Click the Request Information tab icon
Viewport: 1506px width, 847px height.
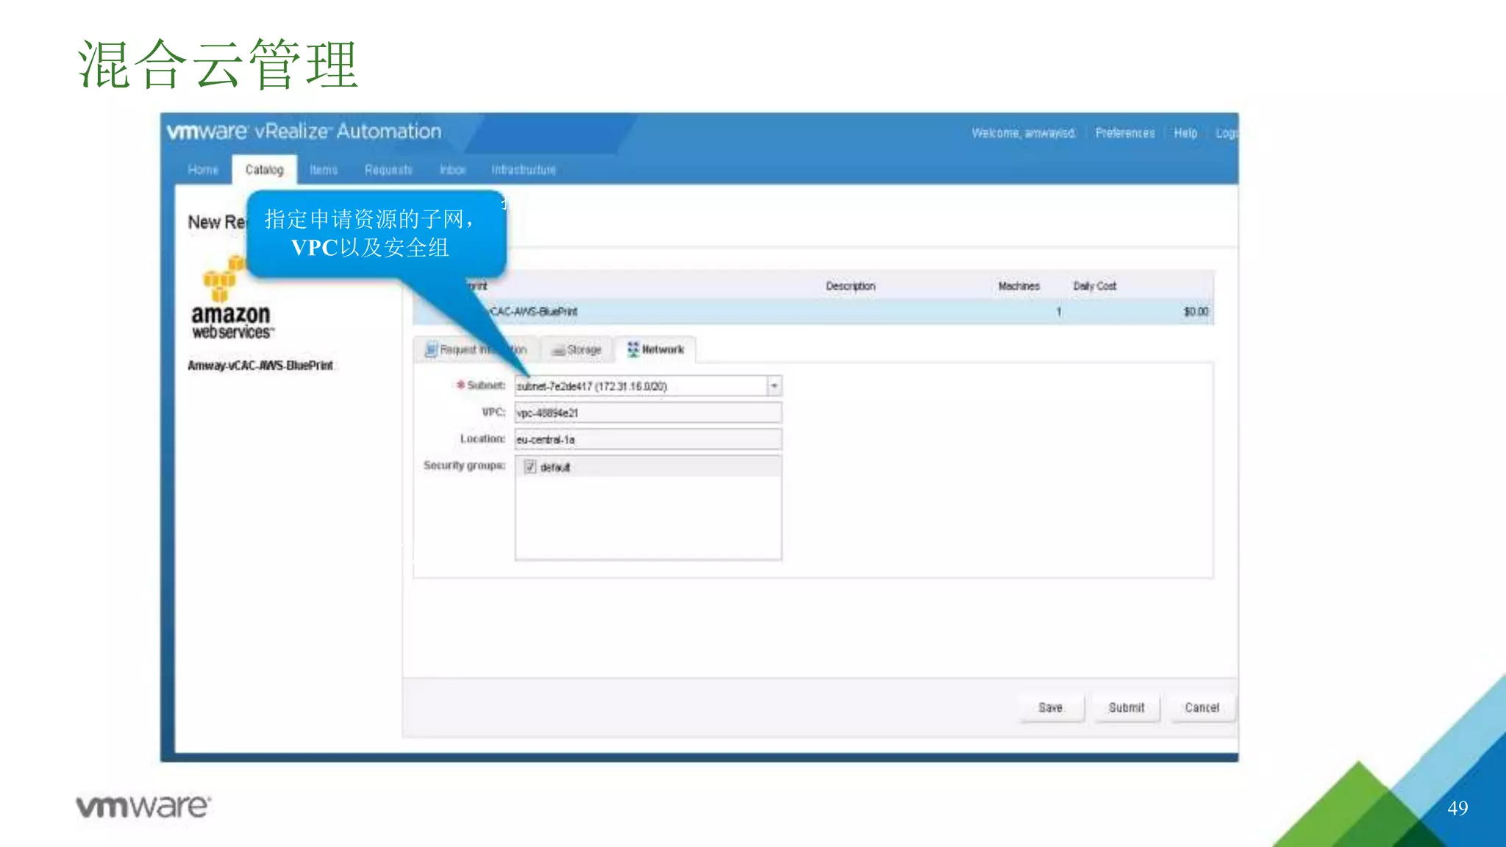(x=432, y=350)
